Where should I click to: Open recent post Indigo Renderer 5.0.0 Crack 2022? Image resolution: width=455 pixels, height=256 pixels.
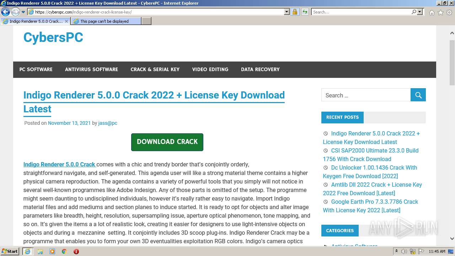[x=371, y=138]
